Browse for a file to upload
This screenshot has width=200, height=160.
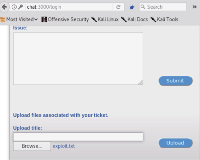(32, 146)
